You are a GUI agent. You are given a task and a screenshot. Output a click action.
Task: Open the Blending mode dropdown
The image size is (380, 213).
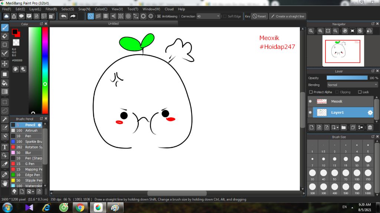click(x=353, y=85)
